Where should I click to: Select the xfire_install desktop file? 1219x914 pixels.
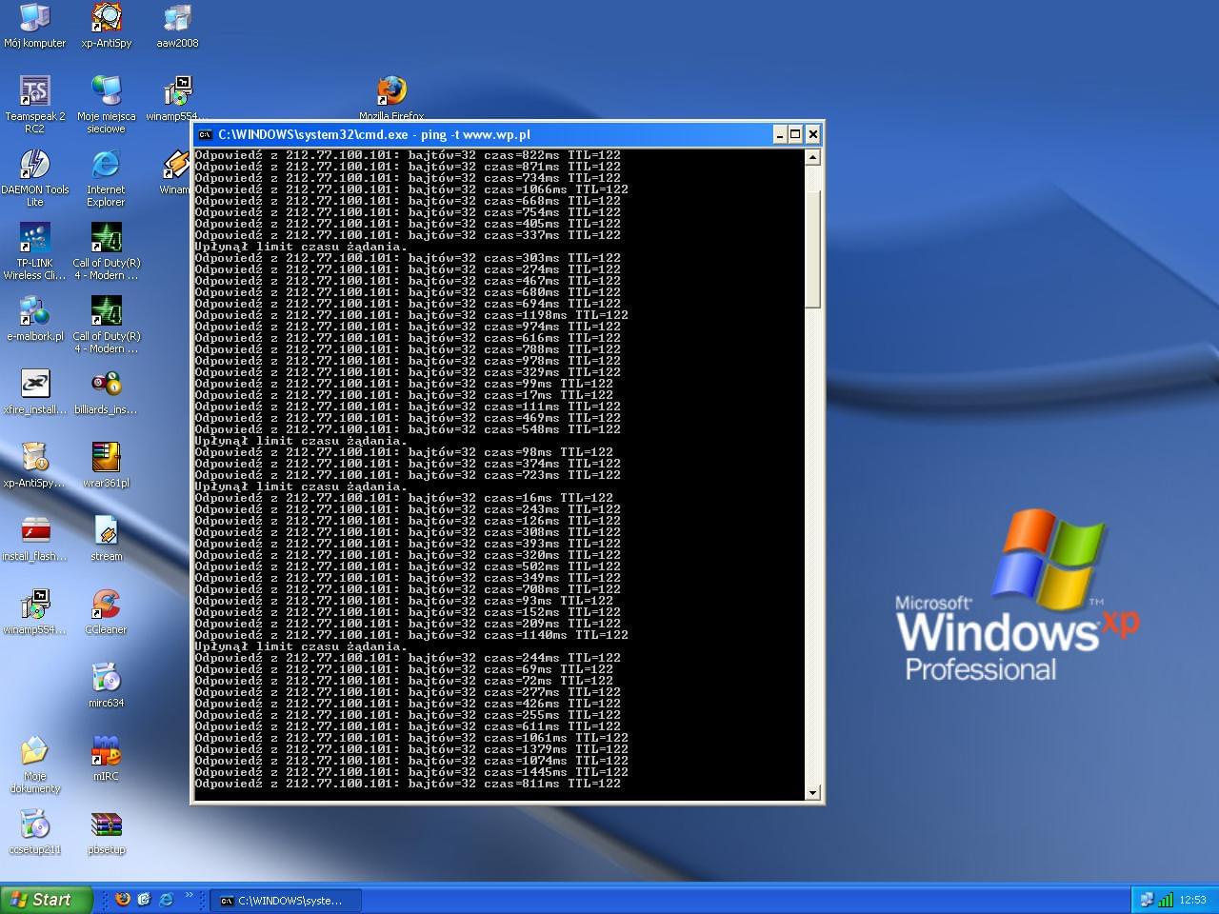(34, 391)
